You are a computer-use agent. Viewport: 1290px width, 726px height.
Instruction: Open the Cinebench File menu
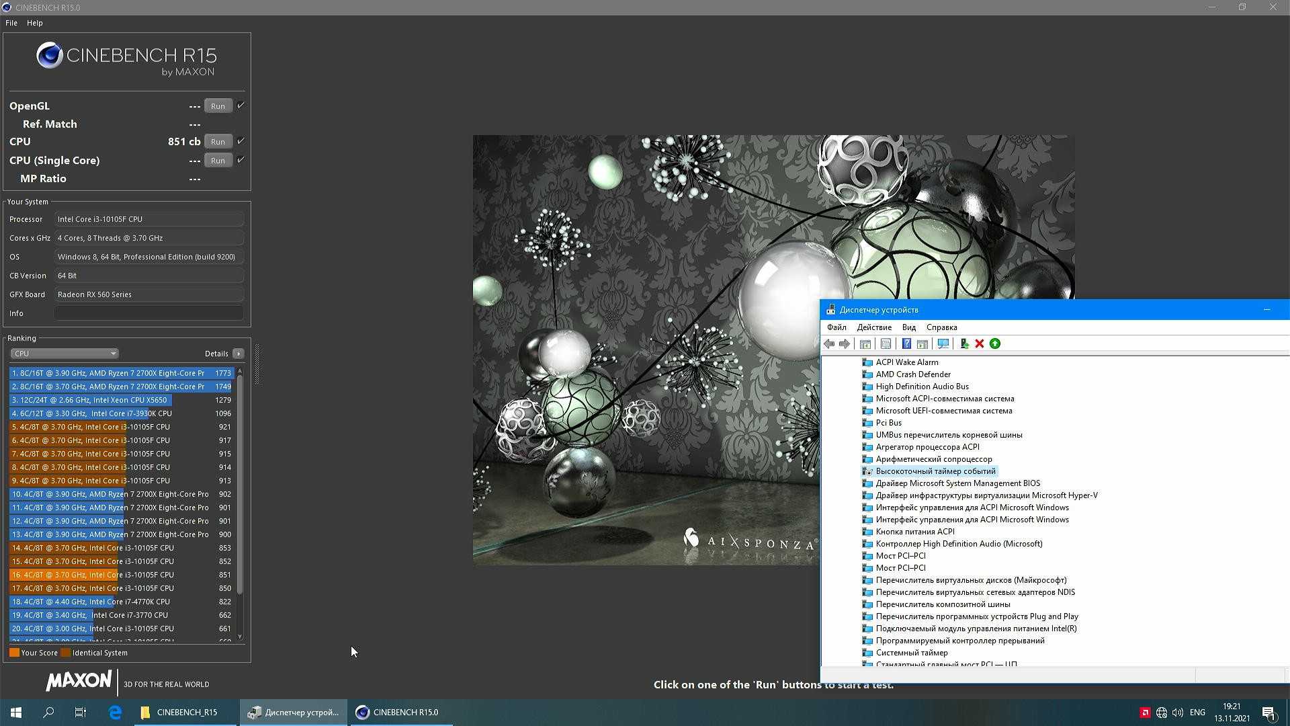tap(11, 23)
